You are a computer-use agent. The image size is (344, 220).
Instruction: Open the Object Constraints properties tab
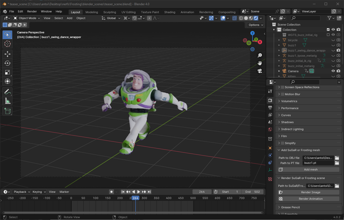pos(270,163)
